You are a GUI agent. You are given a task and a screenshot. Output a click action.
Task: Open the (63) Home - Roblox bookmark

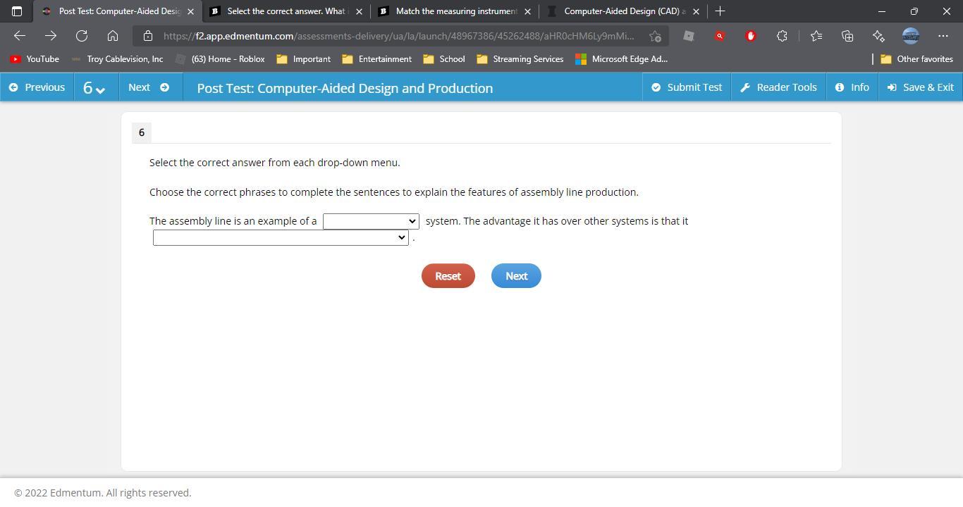[220, 59]
